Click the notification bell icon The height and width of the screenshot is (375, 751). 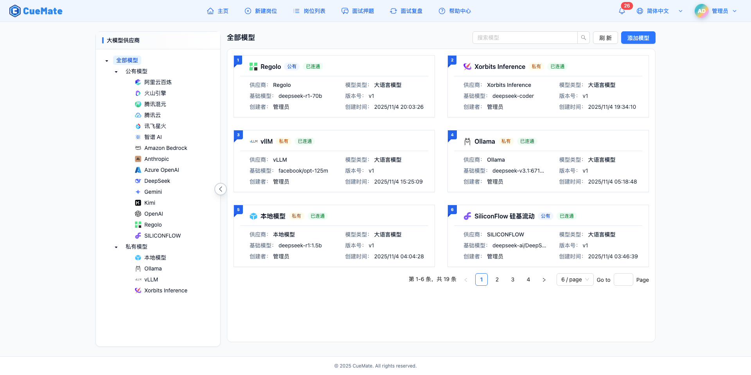coord(622,11)
